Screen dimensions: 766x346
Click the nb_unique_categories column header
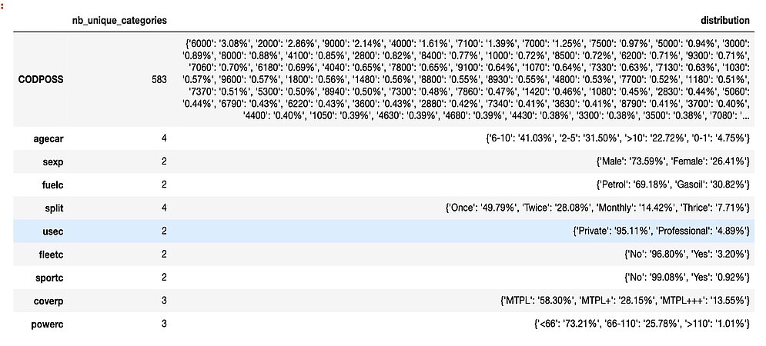[x=119, y=18]
